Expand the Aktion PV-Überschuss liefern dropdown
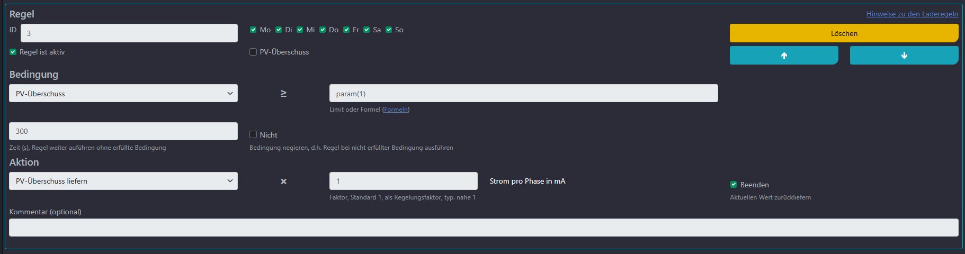Viewport: 965px width, 254px height. click(123, 181)
